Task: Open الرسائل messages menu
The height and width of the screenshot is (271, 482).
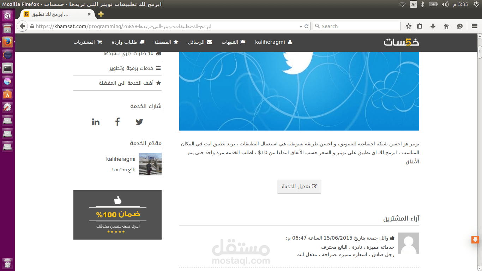Action: (200, 42)
